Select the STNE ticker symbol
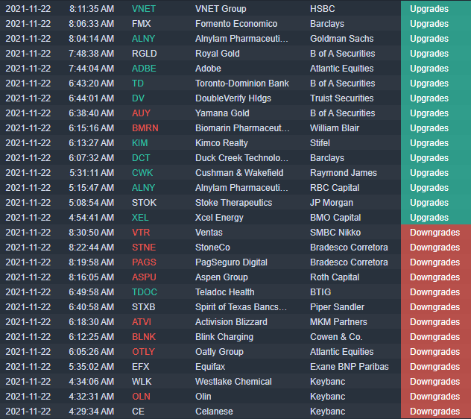Screen dimensions: 471x419 (x=144, y=248)
